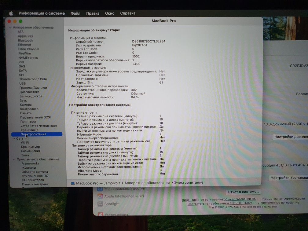
Task: Select Хранилище in the sidebar
Action: click(29, 130)
